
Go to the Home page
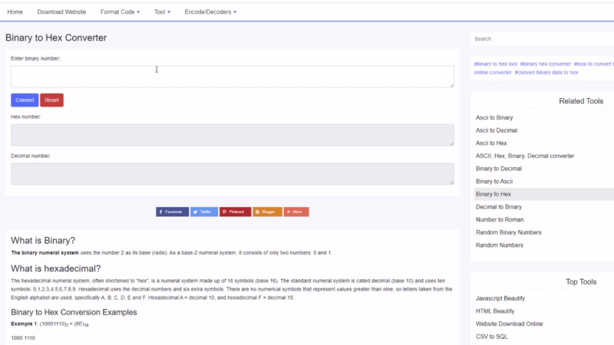click(x=15, y=12)
